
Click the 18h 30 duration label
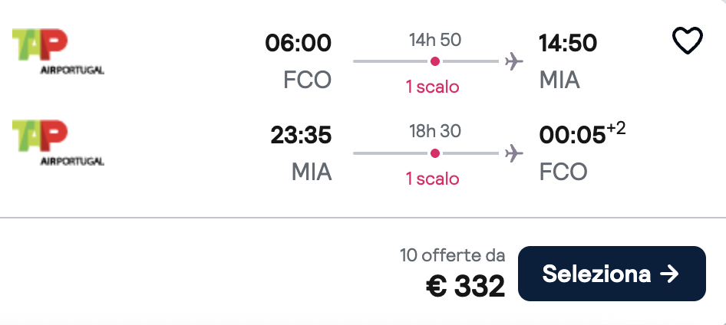coord(435,132)
